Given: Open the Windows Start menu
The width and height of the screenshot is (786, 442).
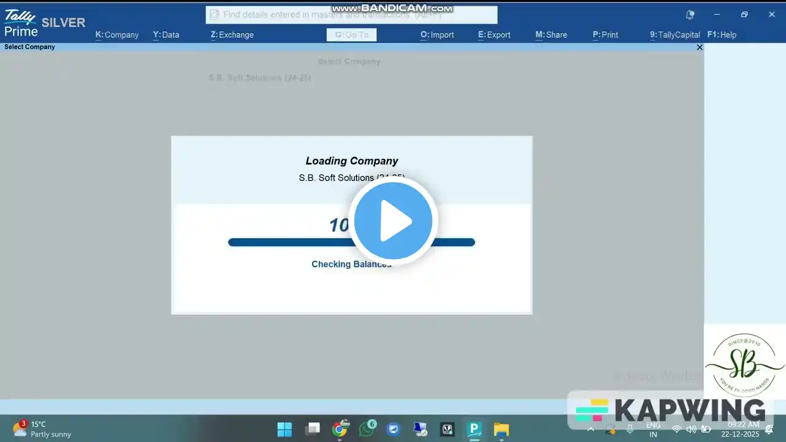Looking at the screenshot, I should pos(285,429).
